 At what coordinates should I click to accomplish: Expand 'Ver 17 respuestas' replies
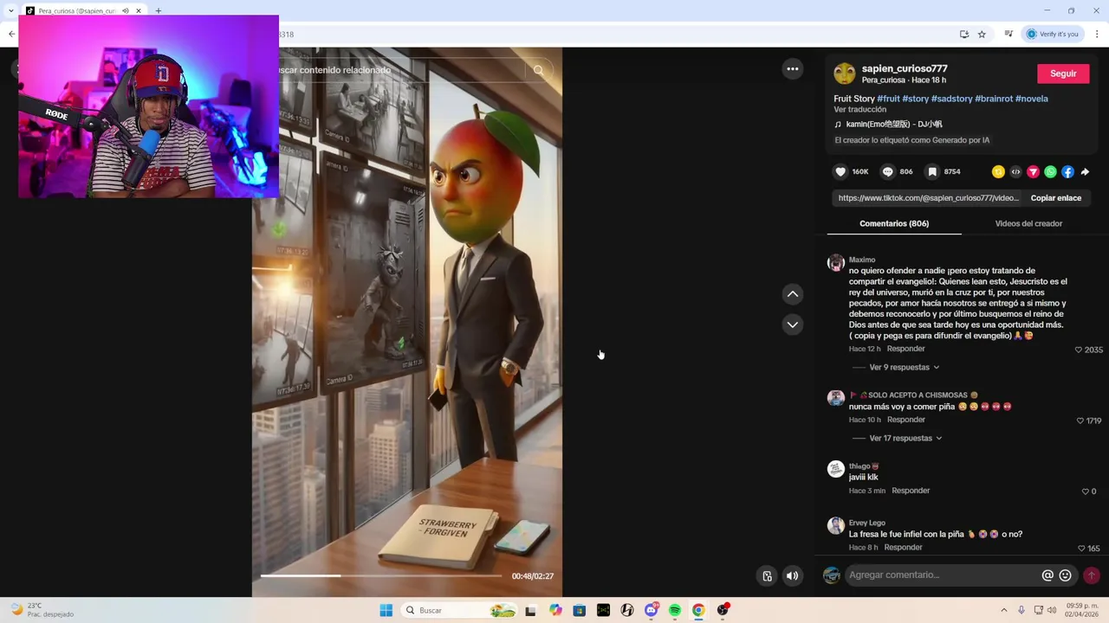(905, 438)
